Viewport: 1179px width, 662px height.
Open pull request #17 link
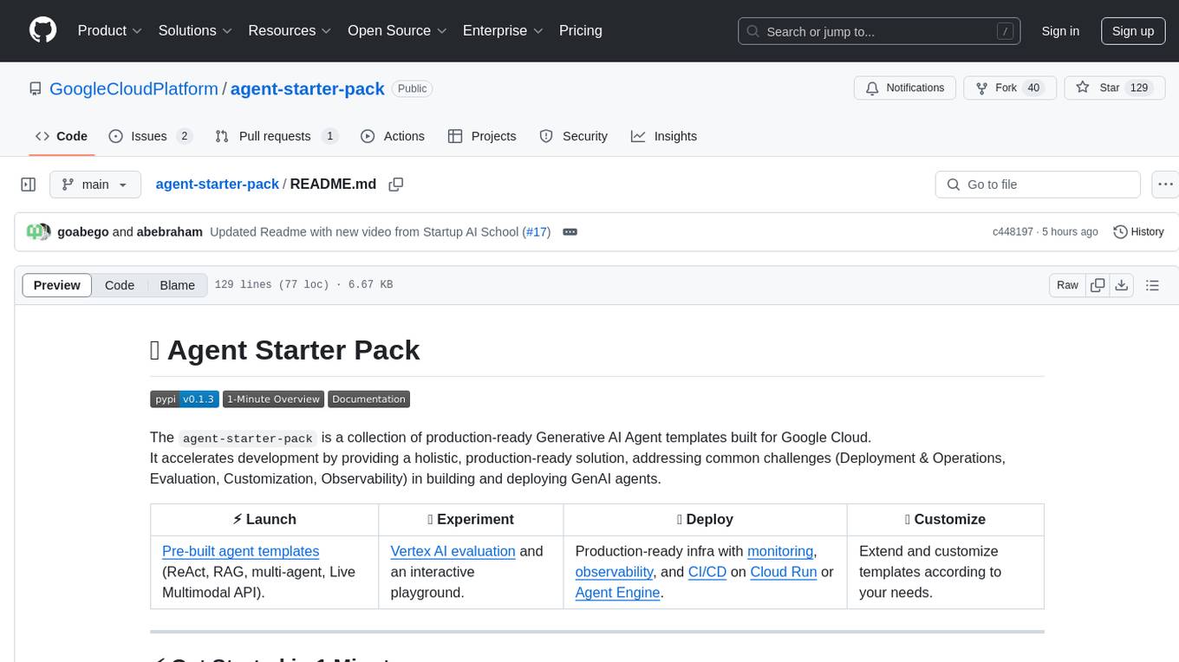[537, 231]
